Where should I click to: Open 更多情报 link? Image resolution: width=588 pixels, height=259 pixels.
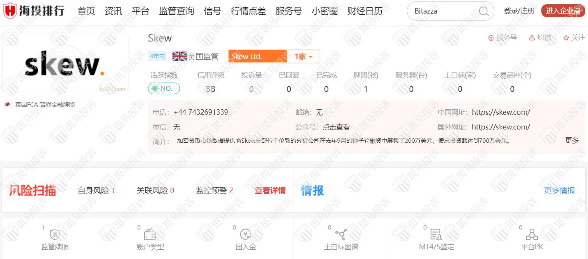pos(559,190)
